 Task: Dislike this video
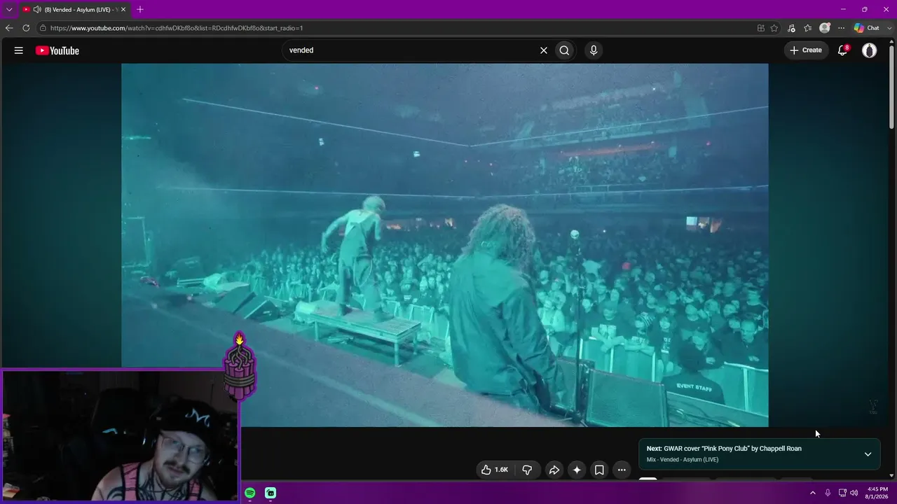[x=527, y=470]
